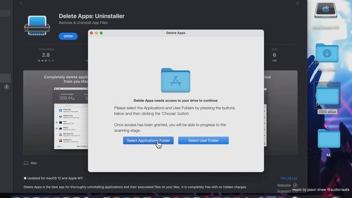The width and height of the screenshot is (352, 198).
Task: Open the developer Website link
Action: pyautogui.click(x=287, y=185)
